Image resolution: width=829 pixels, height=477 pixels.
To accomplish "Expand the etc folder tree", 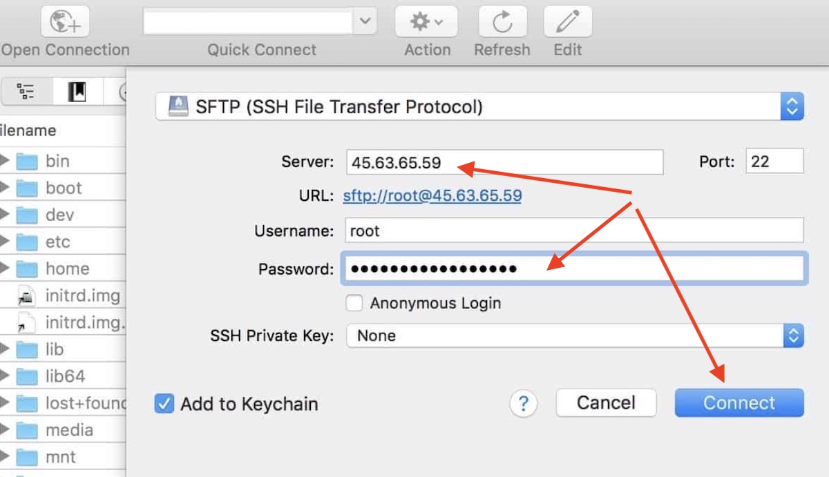I will coord(5,242).
